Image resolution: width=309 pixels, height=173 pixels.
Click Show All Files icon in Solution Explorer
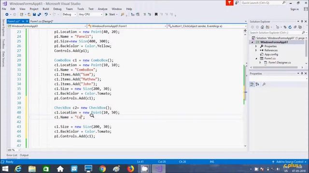(x=300, y=27)
